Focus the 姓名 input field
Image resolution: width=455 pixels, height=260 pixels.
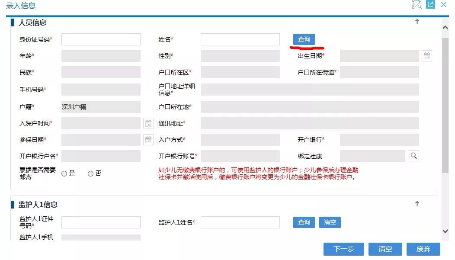[x=240, y=39]
